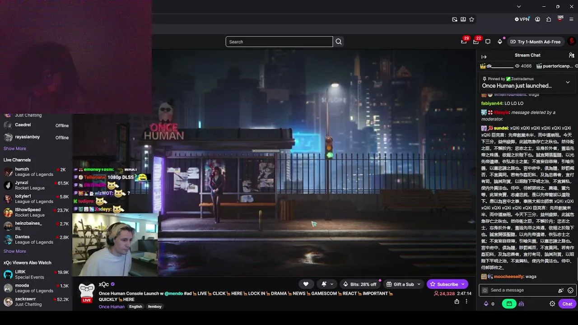Viewport: 578px width, 325px height.
Task: Show More below Dantes in sidebar
Action: click(15, 251)
